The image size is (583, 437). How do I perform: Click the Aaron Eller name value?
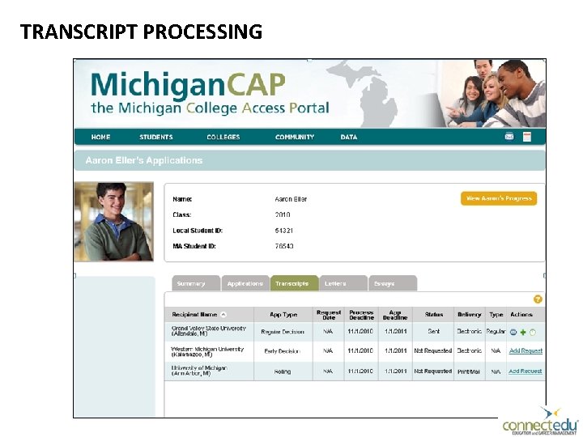tap(291, 199)
